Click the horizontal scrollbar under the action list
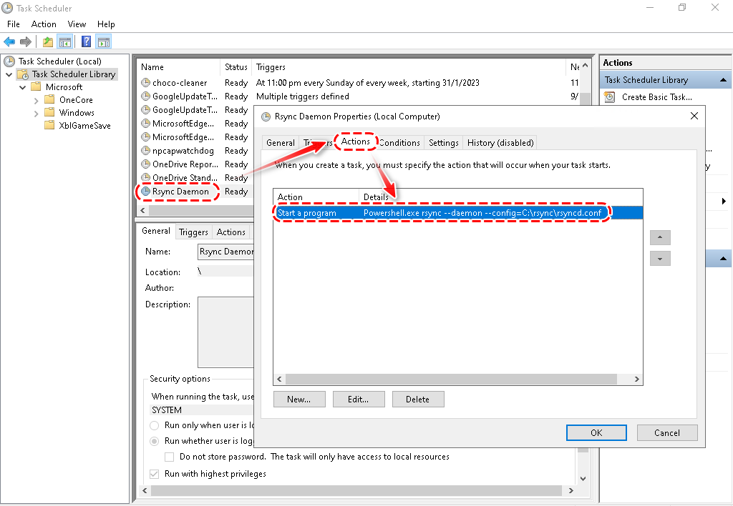 pos(457,379)
